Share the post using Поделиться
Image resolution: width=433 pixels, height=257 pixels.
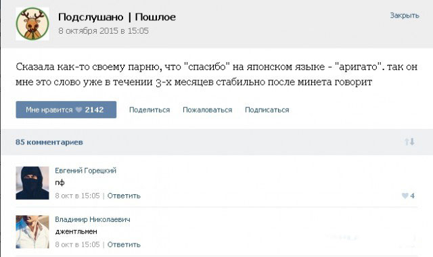click(x=150, y=110)
